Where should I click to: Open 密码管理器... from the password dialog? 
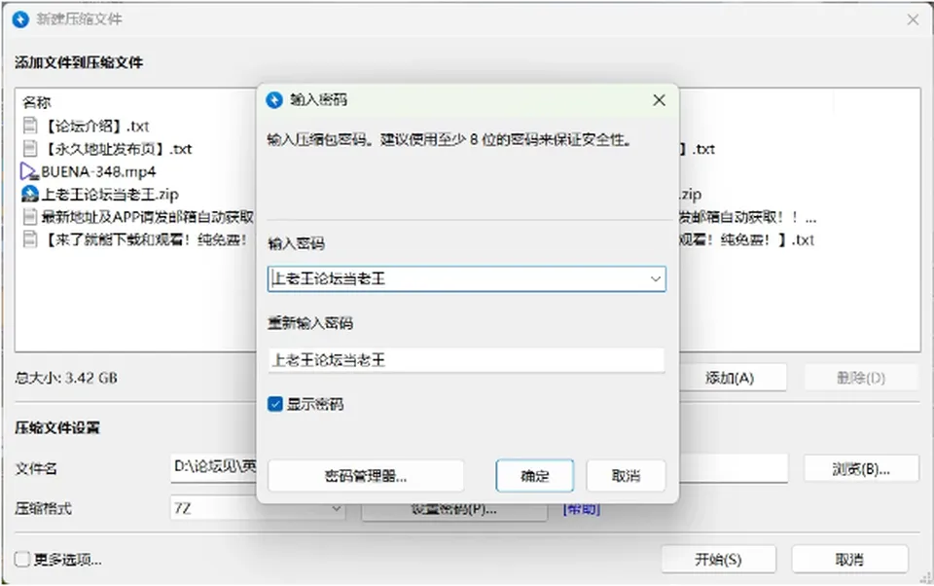[366, 476]
